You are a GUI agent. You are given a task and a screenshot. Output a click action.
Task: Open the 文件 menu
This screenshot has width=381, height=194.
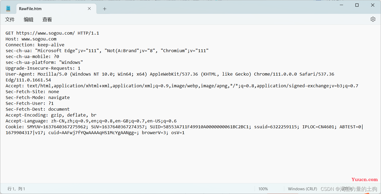click(10, 19)
